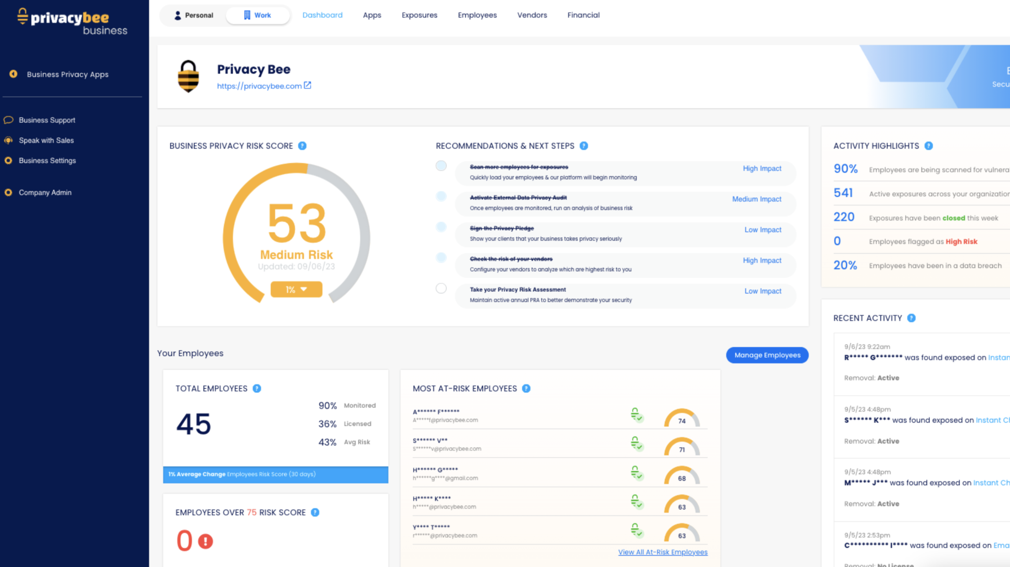Switch to the Exposures tab

(x=419, y=15)
